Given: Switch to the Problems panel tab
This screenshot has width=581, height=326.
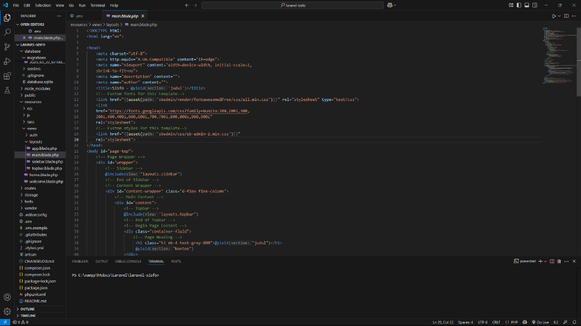Looking at the screenshot, I should (x=80, y=262).
